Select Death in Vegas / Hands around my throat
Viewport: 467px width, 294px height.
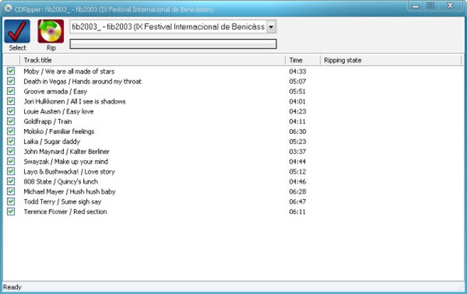tap(82, 81)
